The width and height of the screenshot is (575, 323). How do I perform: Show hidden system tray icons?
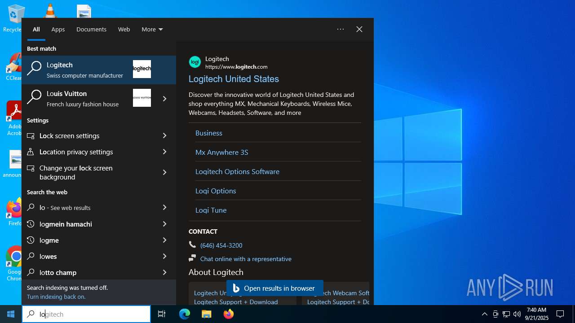pyautogui.click(x=485, y=314)
